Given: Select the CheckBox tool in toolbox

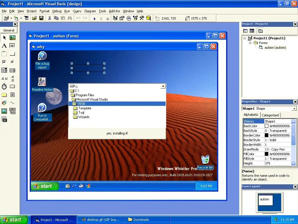Looking at the screenshot, I should tap(4, 62).
